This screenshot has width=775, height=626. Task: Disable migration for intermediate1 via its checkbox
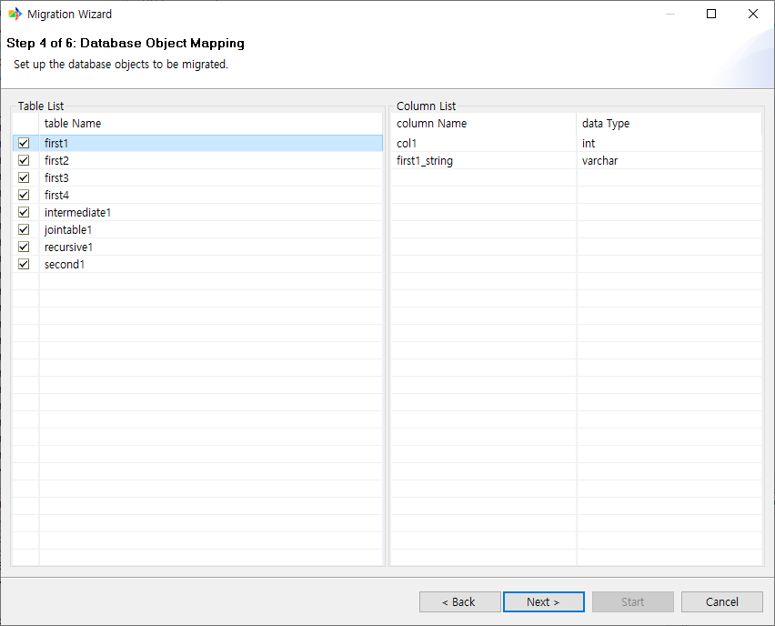click(x=24, y=212)
